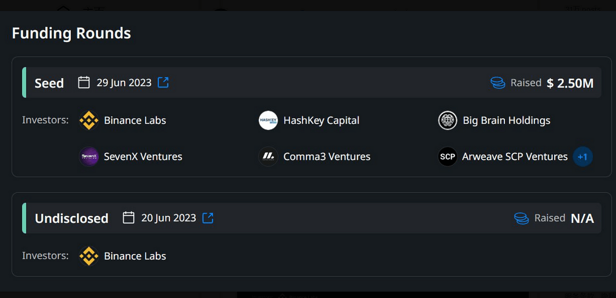Viewport: 616px width, 298px height.
Task: Open the Comma3 Ventures investor link
Action: [x=327, y=157]
